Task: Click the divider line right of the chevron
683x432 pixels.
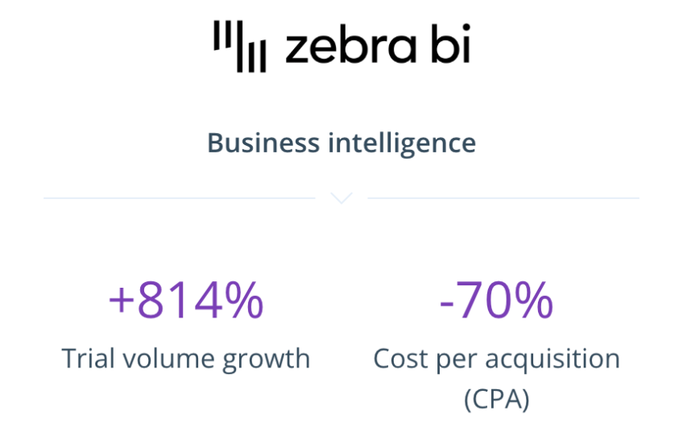Action: point(503,197)
